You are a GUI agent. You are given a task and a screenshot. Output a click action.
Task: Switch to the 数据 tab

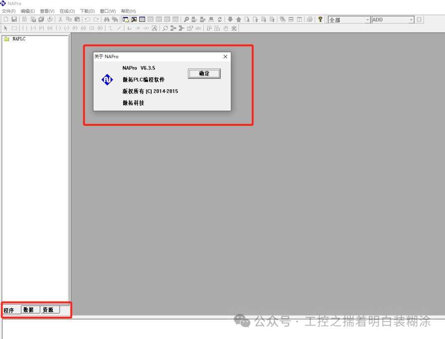click(28, 310)
